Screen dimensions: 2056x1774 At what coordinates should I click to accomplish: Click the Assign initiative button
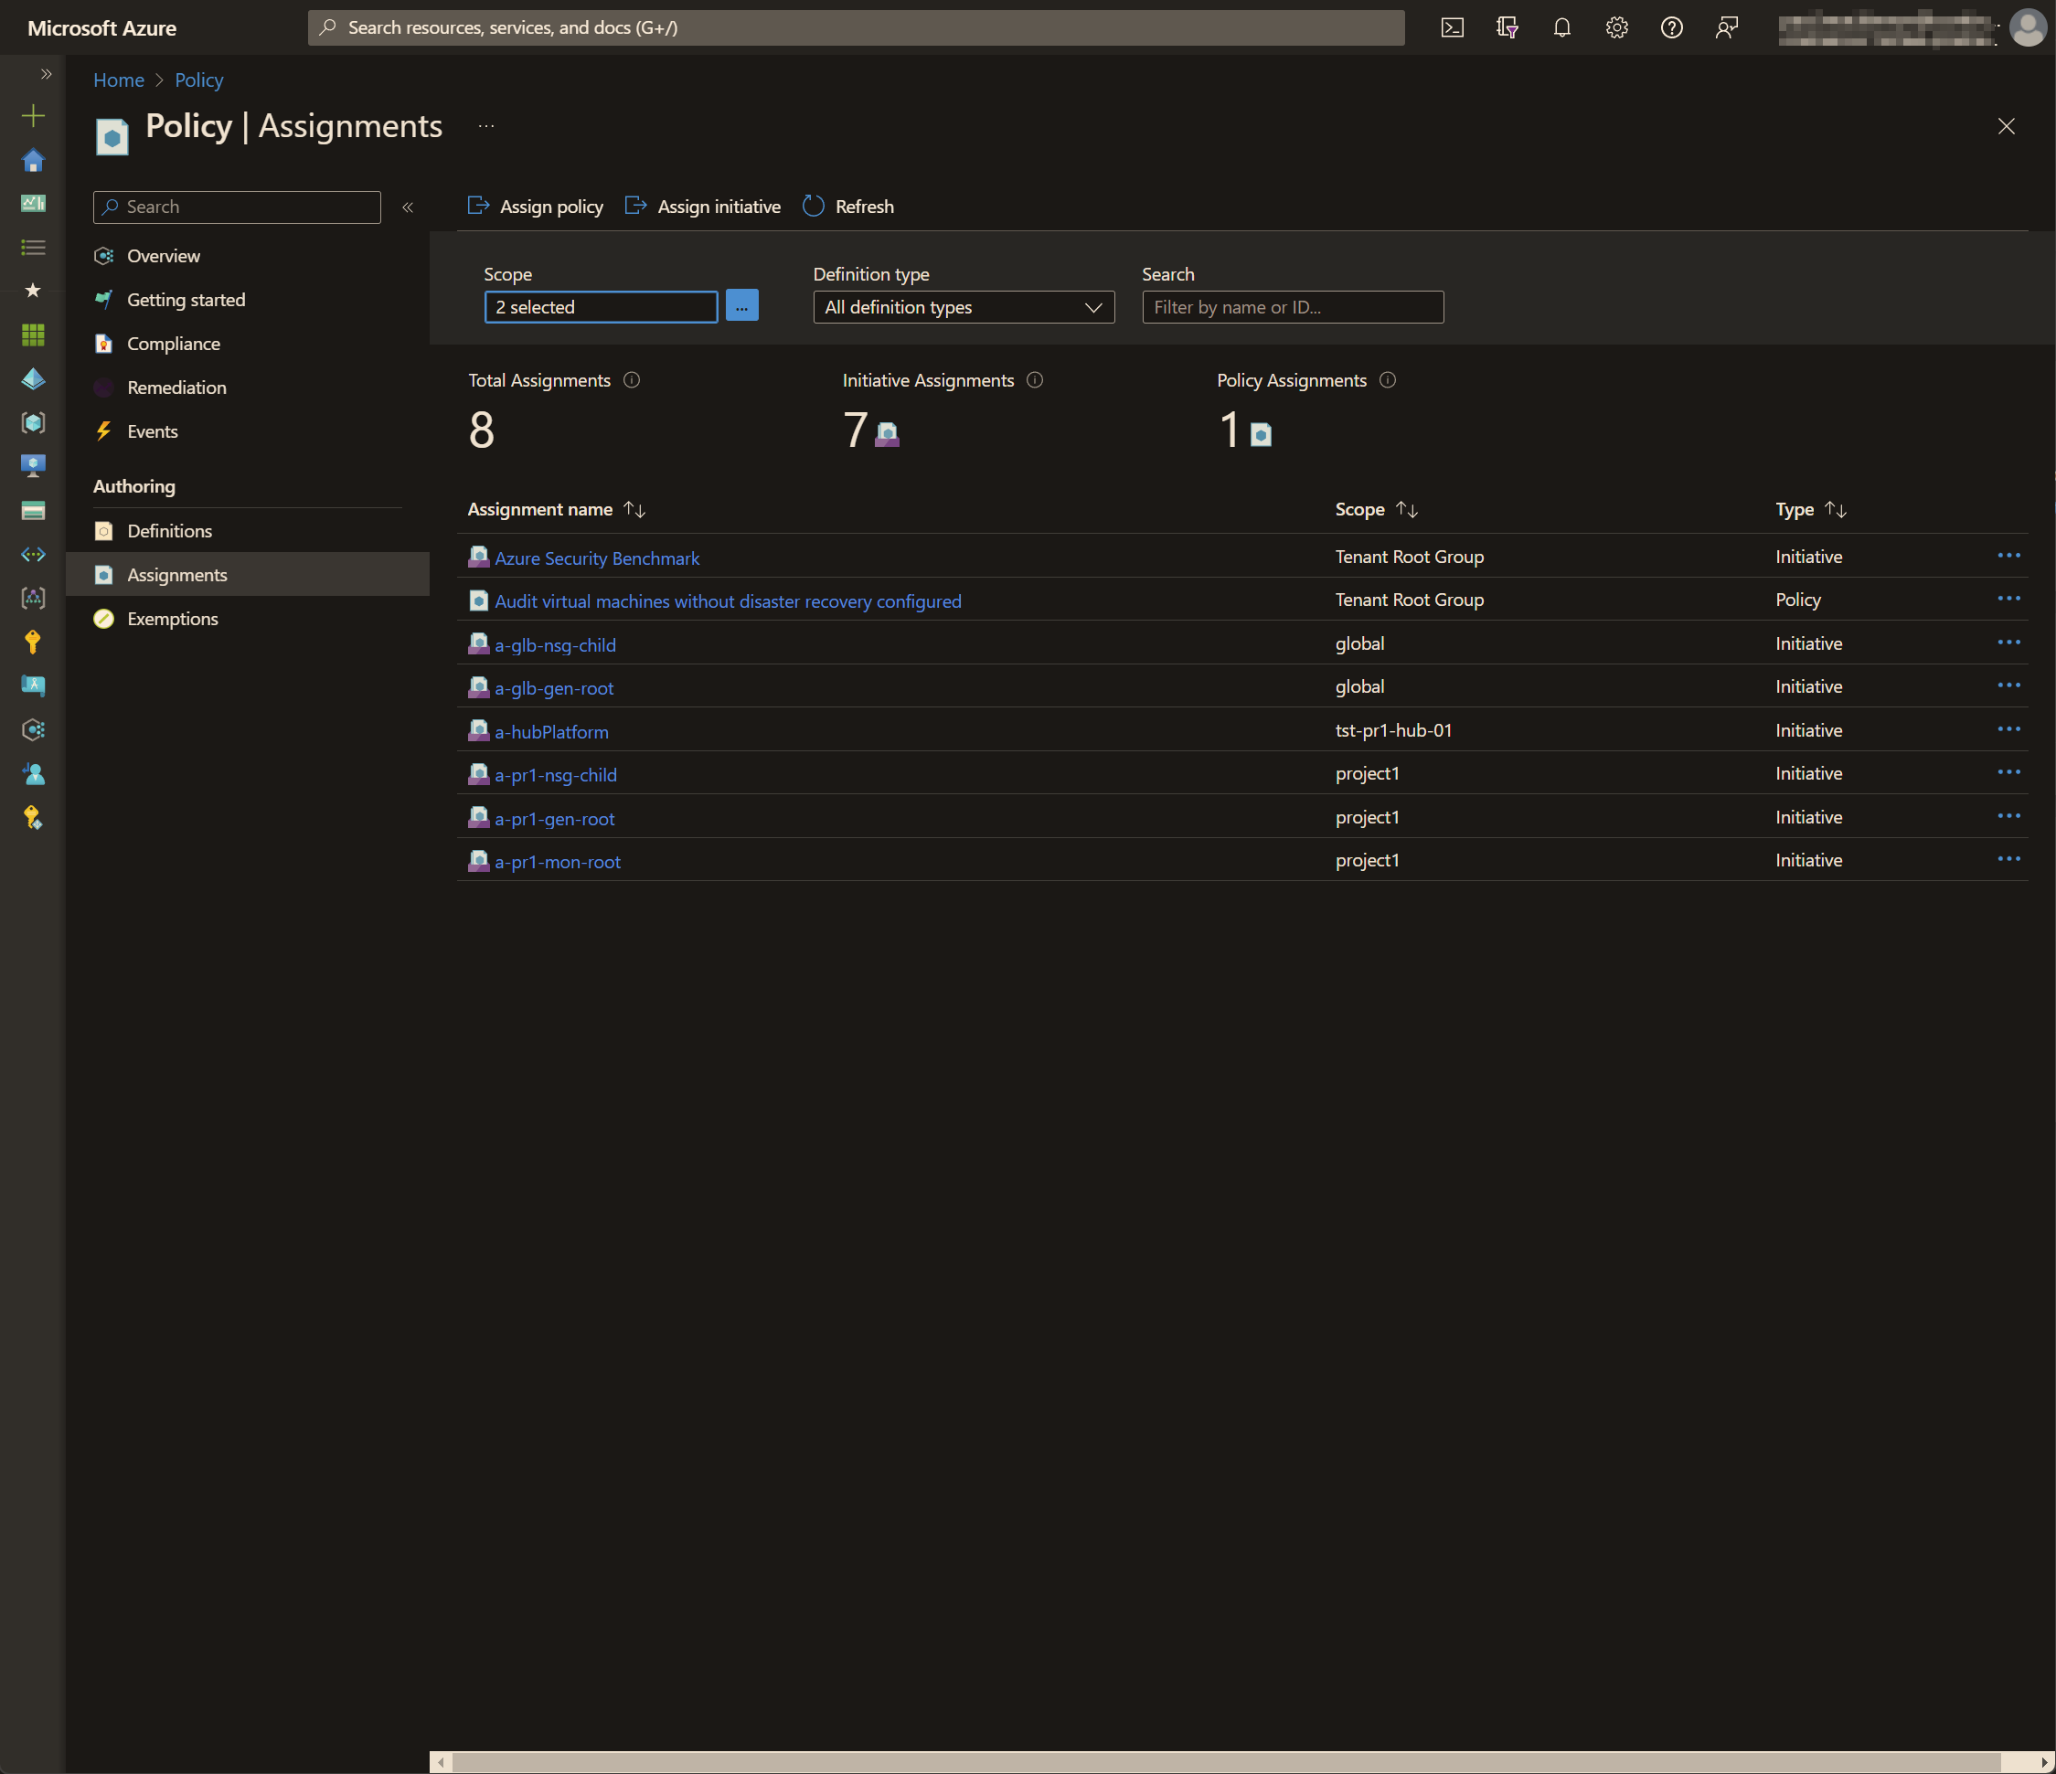(702, 207)
